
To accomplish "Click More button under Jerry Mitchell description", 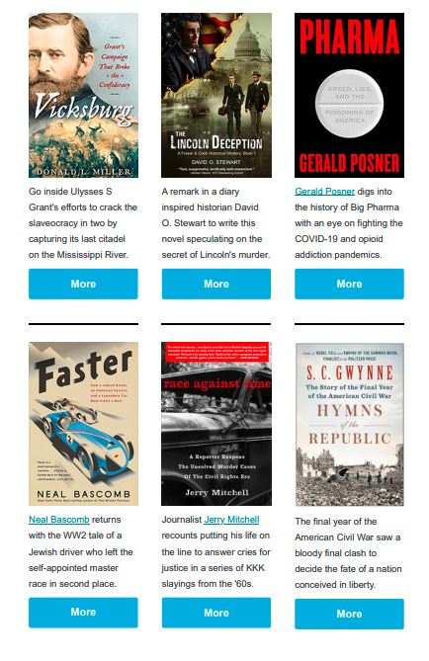I will pos(215,613).
